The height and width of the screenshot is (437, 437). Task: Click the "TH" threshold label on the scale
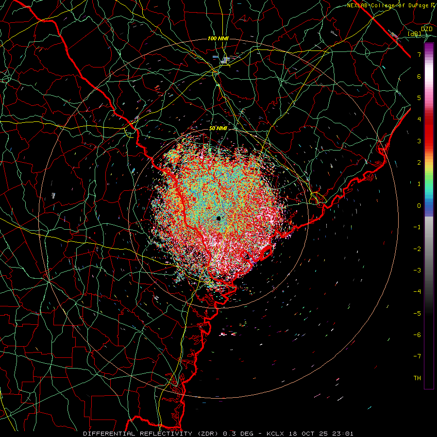click(x=417, y=378)
